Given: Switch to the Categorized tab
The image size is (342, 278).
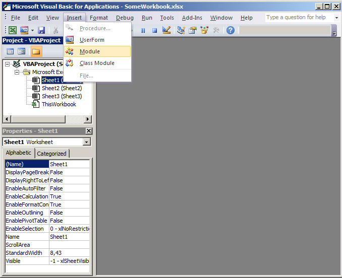Looking at the screenshot, I should [x=51, y=154].
